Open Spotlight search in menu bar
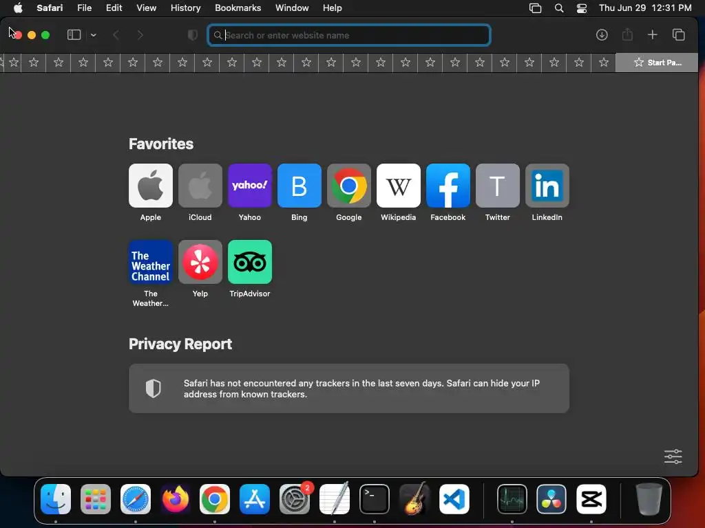This screenshot has width=705, height=528. [559, 8]
